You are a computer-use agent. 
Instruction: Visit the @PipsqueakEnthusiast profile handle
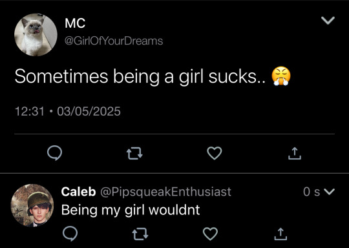(x=166, y=192)
